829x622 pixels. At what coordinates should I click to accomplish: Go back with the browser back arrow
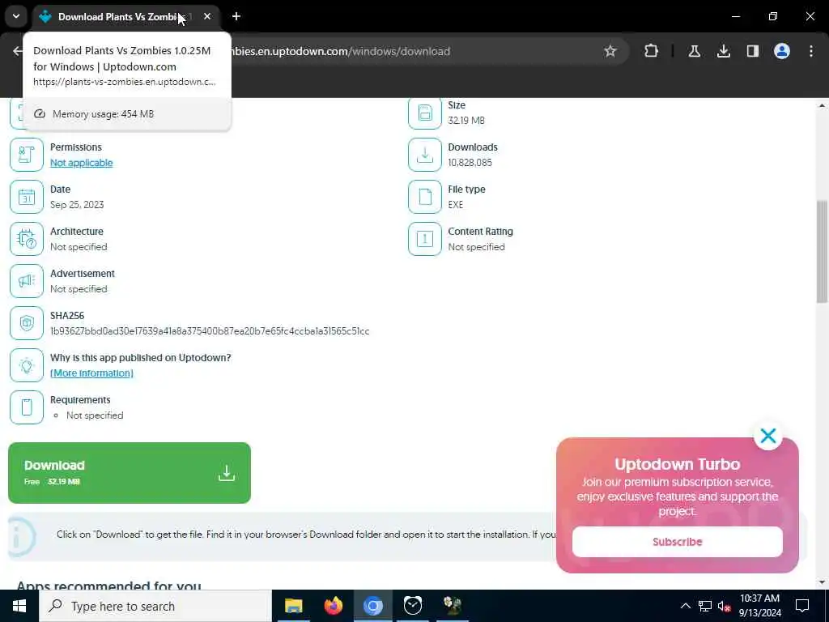pyautogui.click(x=18, y=51)
